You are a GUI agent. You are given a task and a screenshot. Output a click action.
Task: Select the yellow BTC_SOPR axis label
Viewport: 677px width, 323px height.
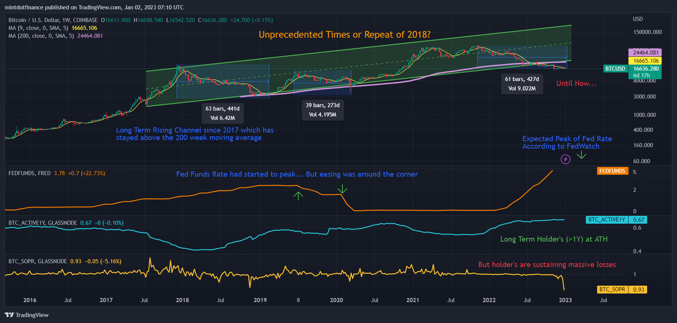(x=612, y=289)
